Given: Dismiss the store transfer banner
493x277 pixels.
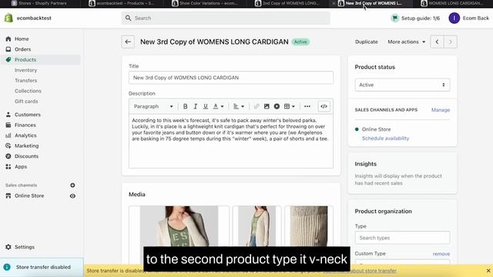Looking at the screenshot, I should point(488,271).
